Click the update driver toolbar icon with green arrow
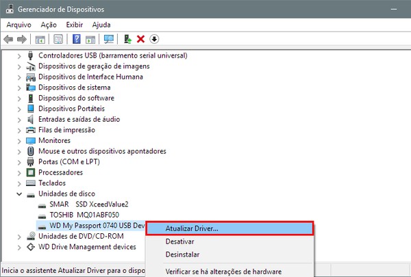The image size is (411, 277). pos(127,39)
